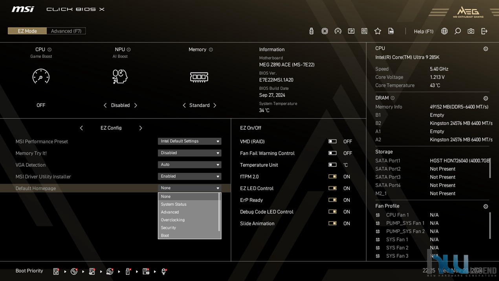The image size is (499, 281).
Task: Switch to Advanced (F7) tab
Action: pyautogui.click(x=66, y=31)
